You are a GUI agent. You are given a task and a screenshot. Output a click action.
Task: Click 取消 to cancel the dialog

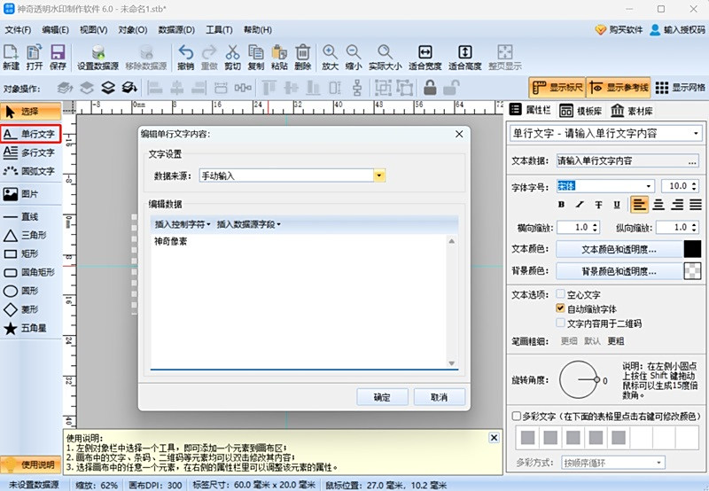pyautogui.click(x=439, y=397)
